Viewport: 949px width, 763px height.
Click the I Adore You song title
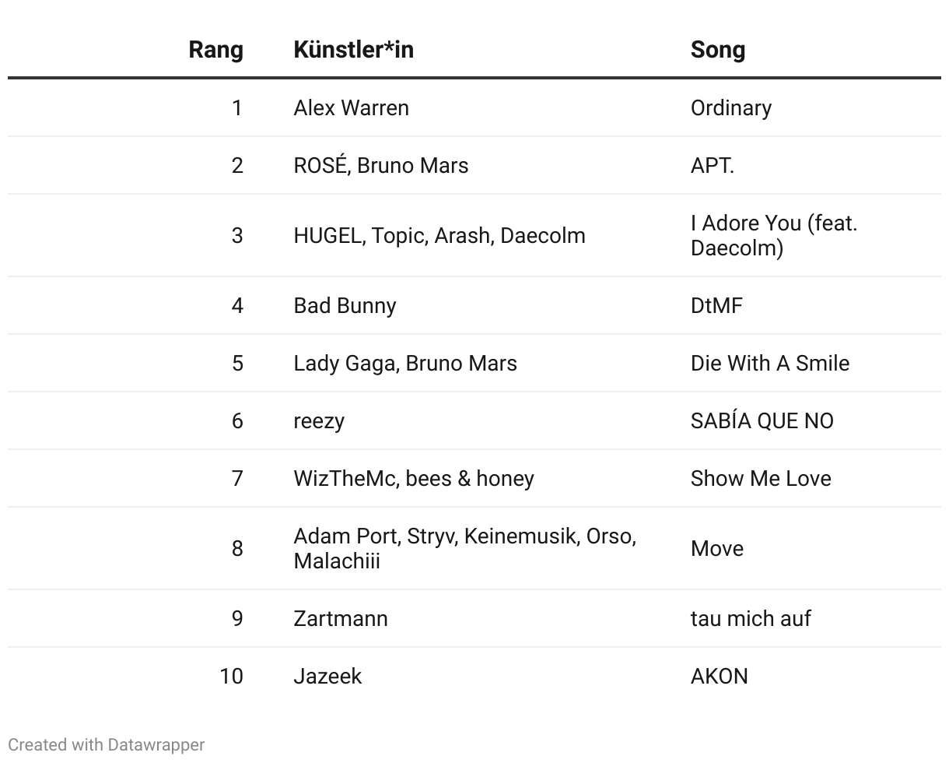(x=772, y=235)
